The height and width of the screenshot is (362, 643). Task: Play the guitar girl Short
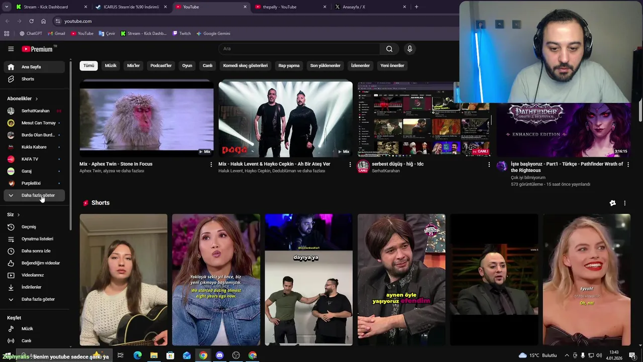124,280
